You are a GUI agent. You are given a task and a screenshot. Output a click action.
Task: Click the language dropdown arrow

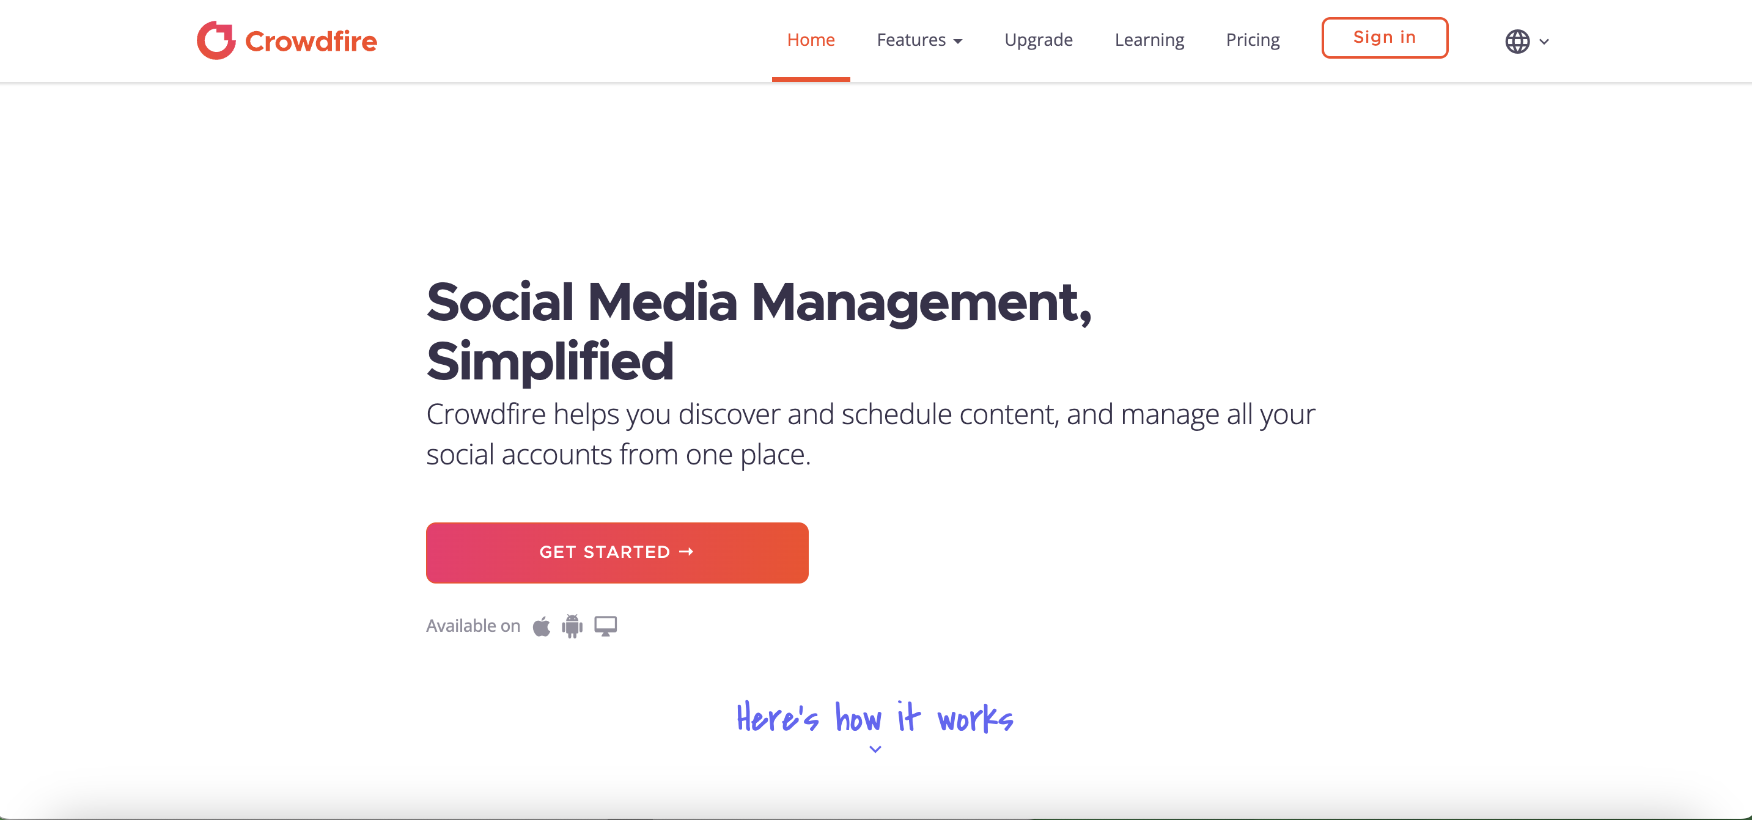pos(1544,40)
